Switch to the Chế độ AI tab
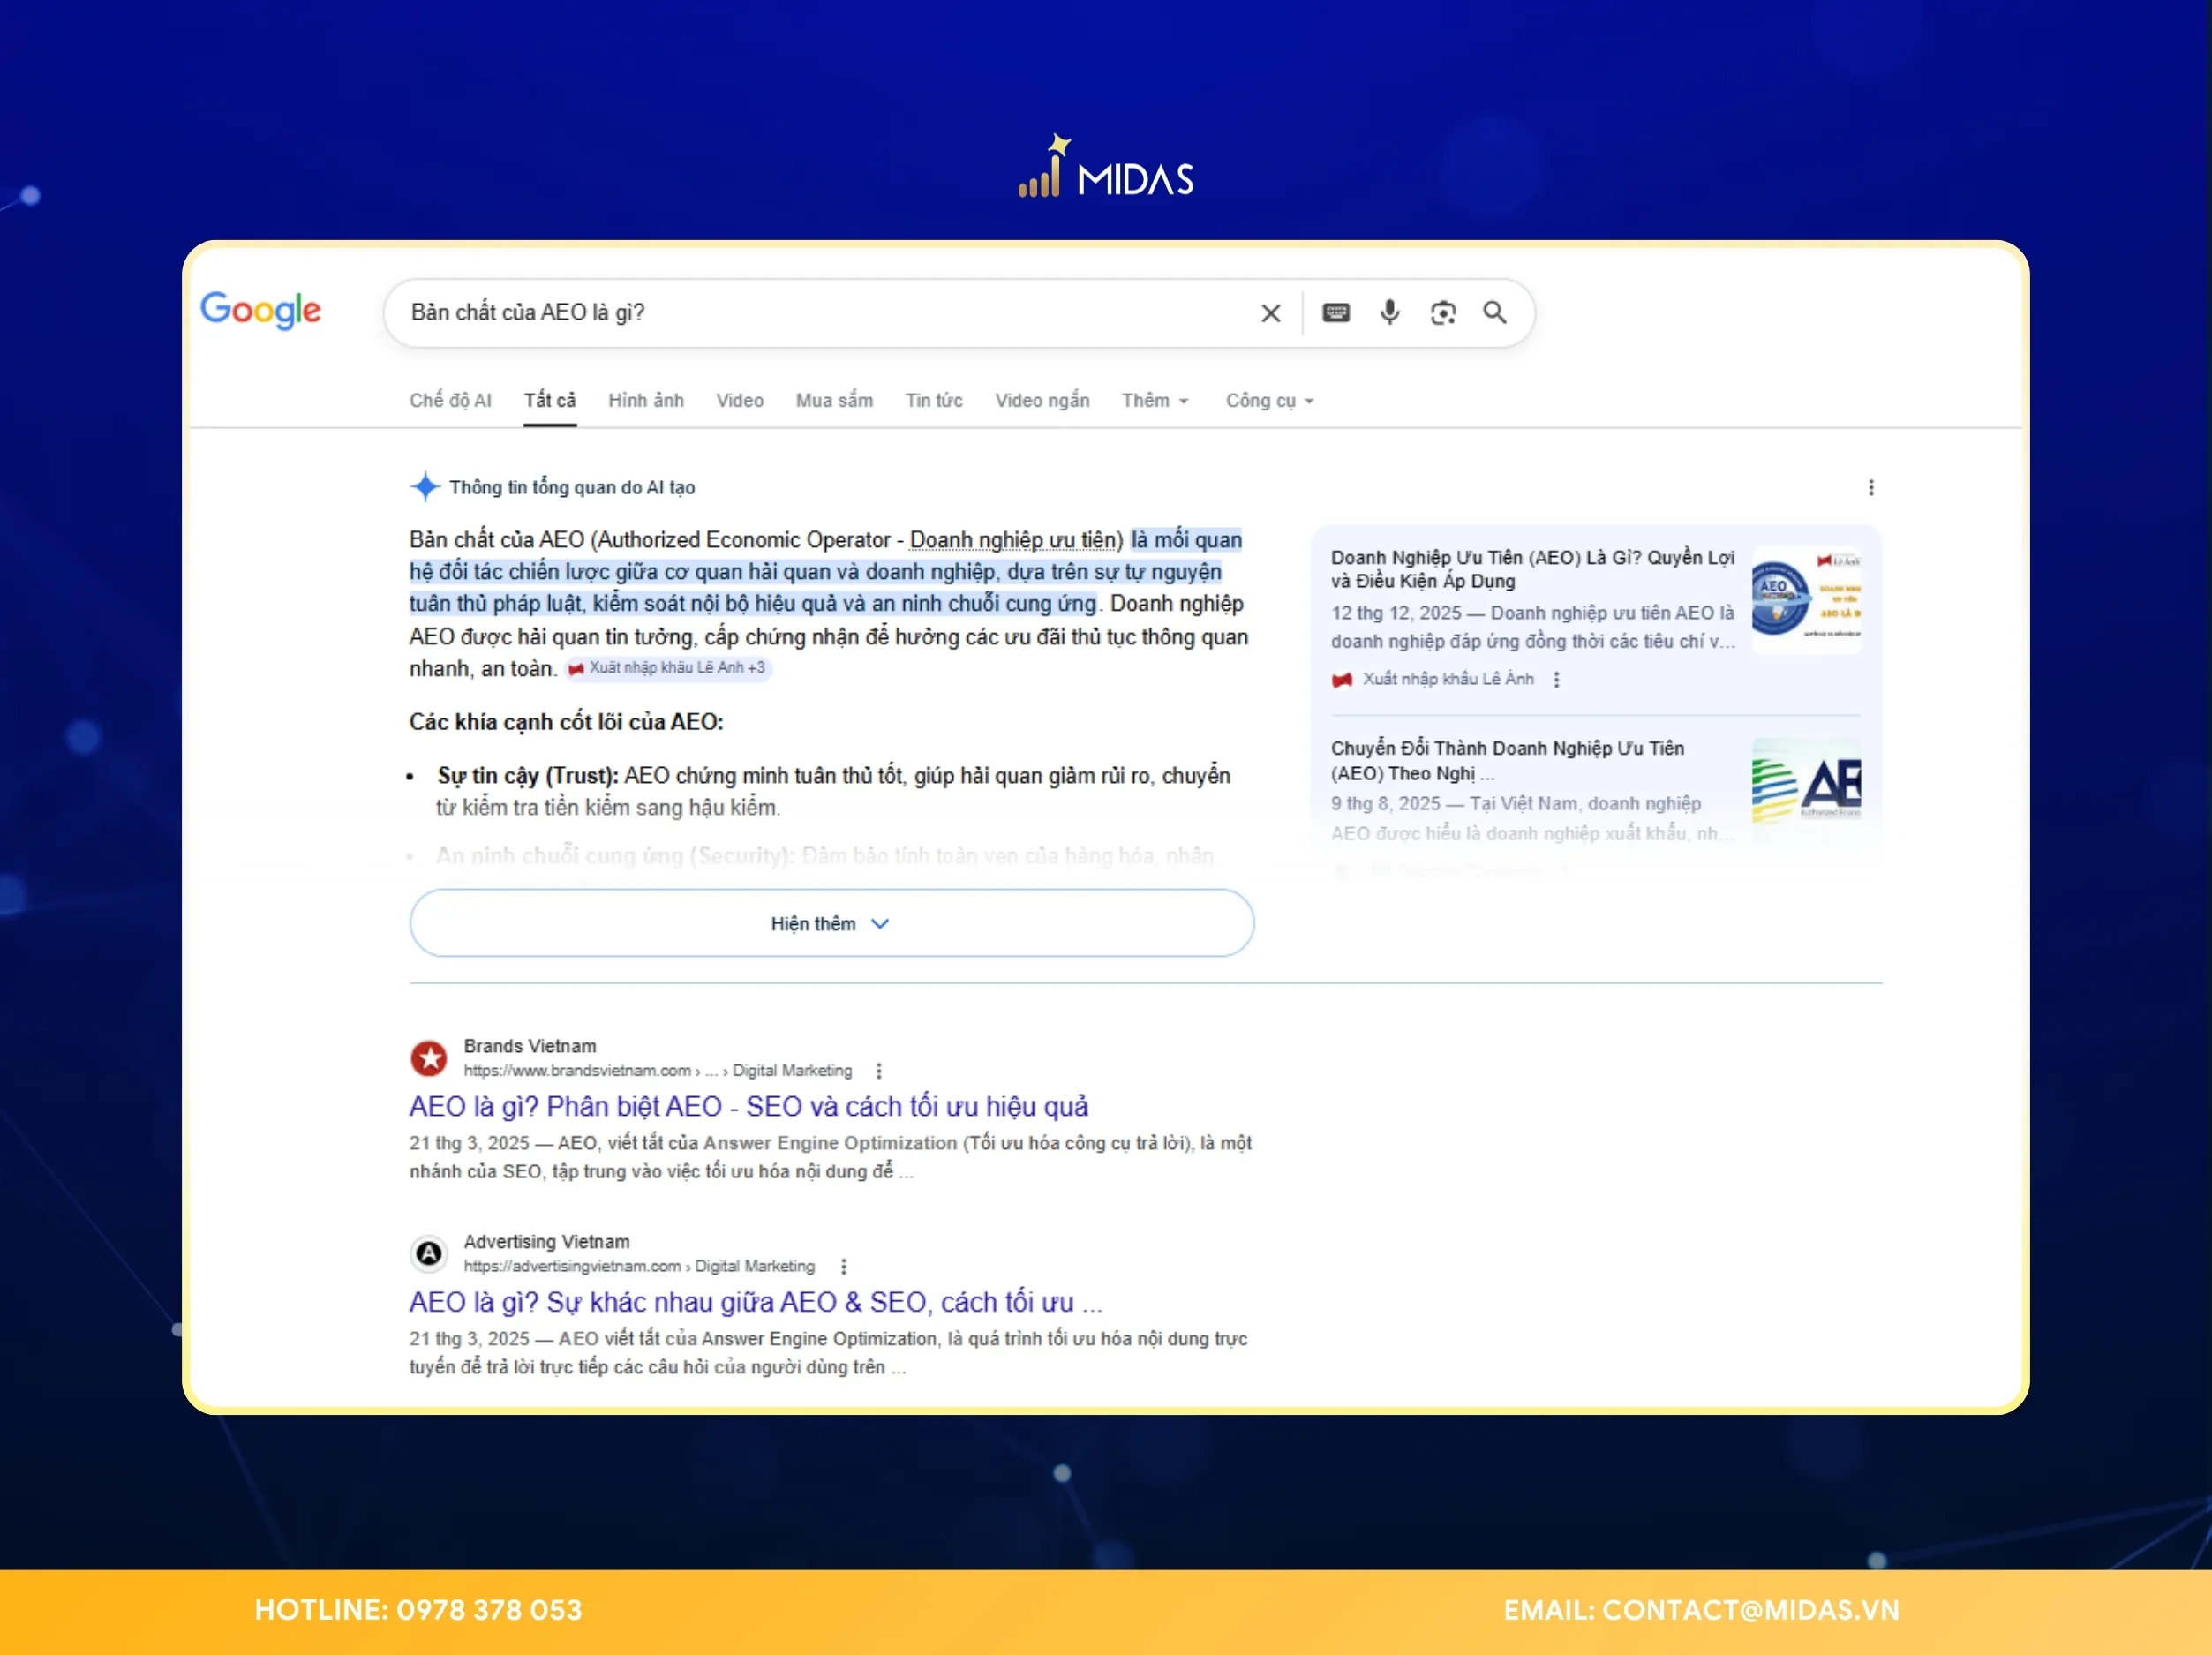Screen dimensions: 2212x1655 450,401
